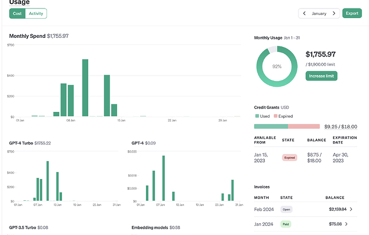Screen dimensions: 369x235
Task: Open the Feb 2024 invoice row
Action: click(x=305, y=209)
